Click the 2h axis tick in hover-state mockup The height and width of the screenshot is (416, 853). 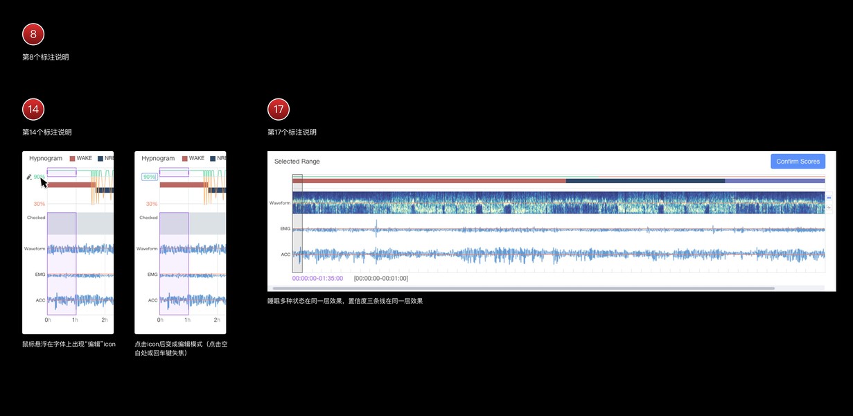[105, 320]
